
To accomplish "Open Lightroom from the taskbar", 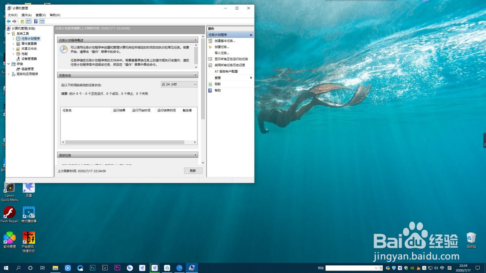I will [x=105, y=268].
